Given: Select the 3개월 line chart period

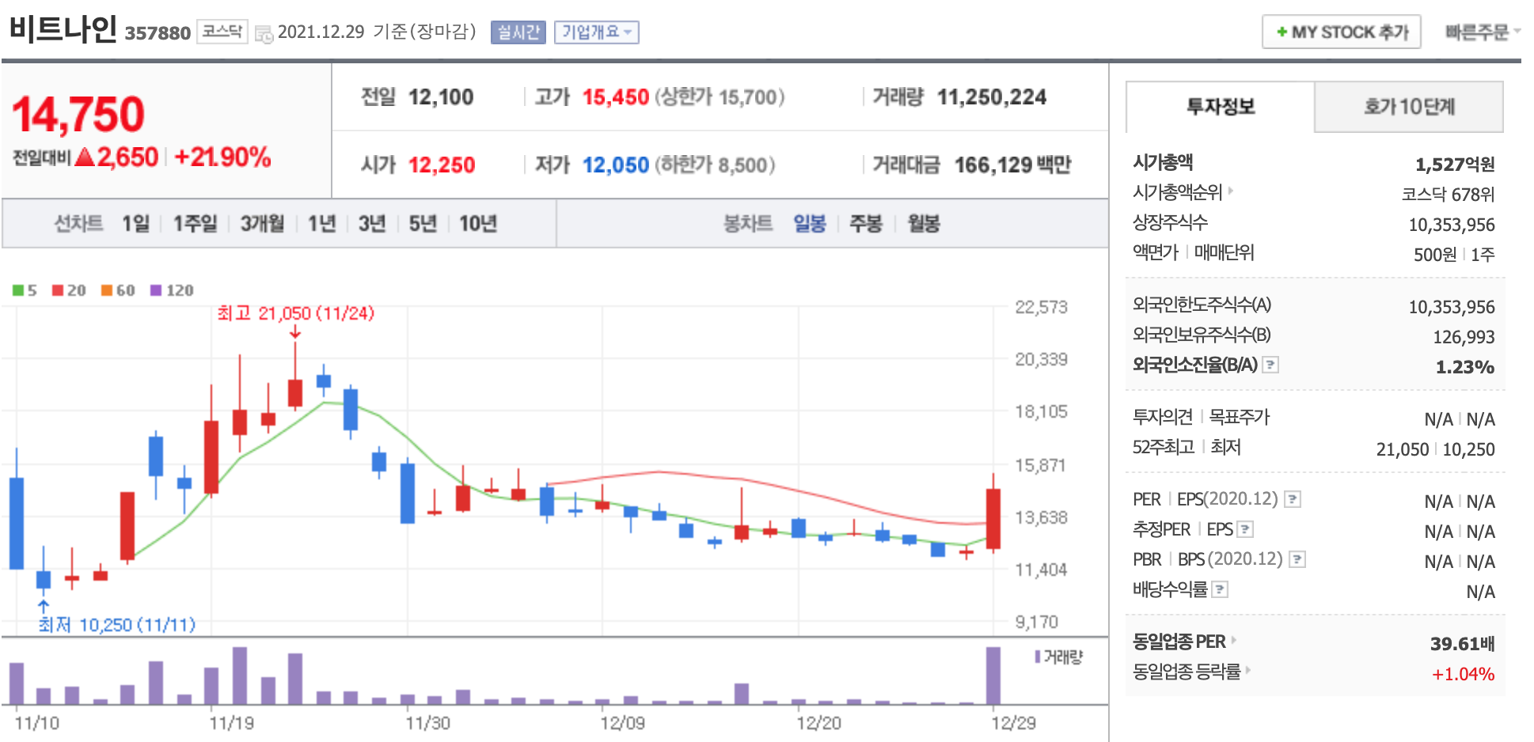Looking at the screenshot, I should (262, 224).
